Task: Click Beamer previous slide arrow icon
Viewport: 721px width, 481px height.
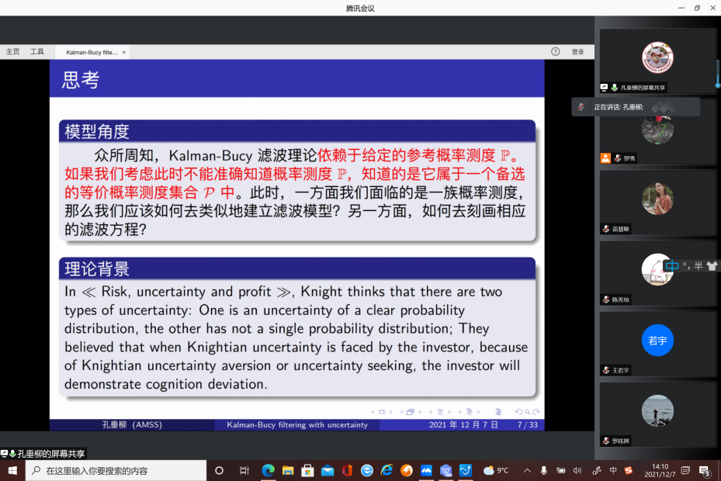Action: click(371, 412)
